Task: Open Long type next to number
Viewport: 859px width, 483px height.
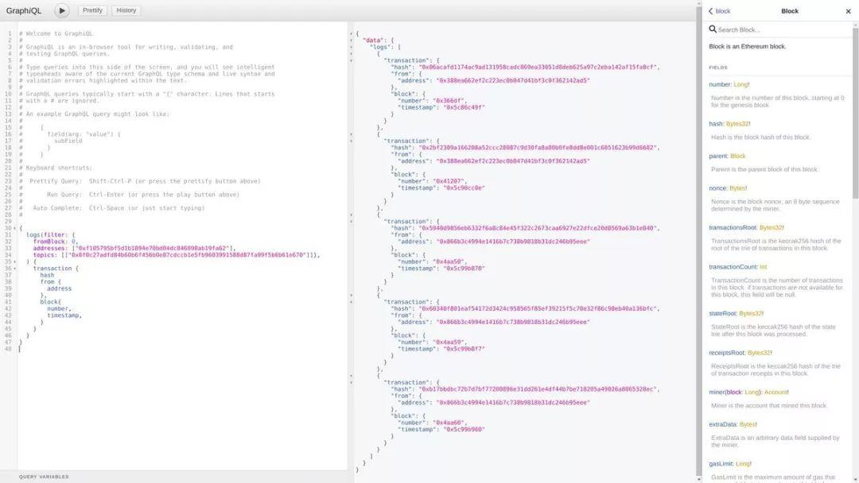Action: pyautogui.click(x=740, y=84)
